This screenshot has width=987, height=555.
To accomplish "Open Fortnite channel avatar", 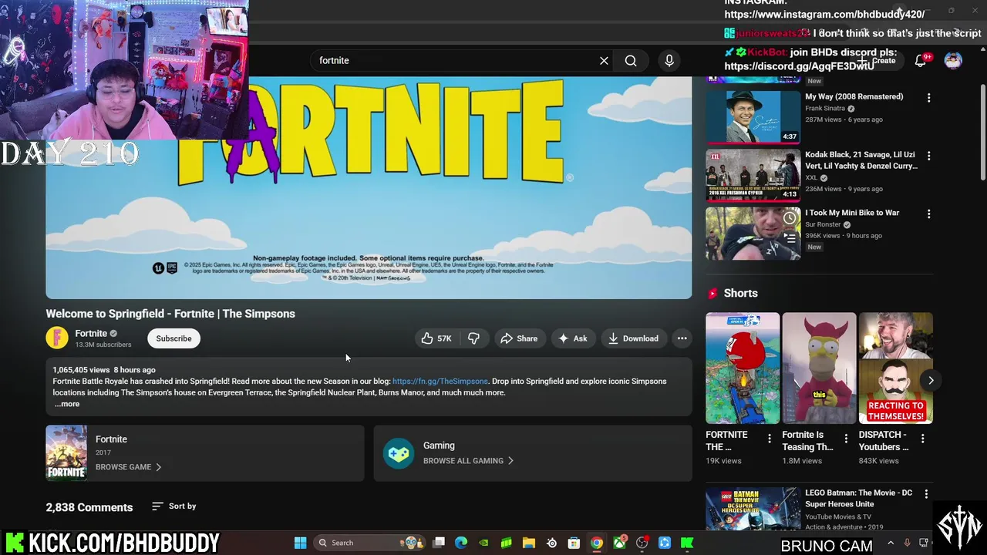I will 57,338.
